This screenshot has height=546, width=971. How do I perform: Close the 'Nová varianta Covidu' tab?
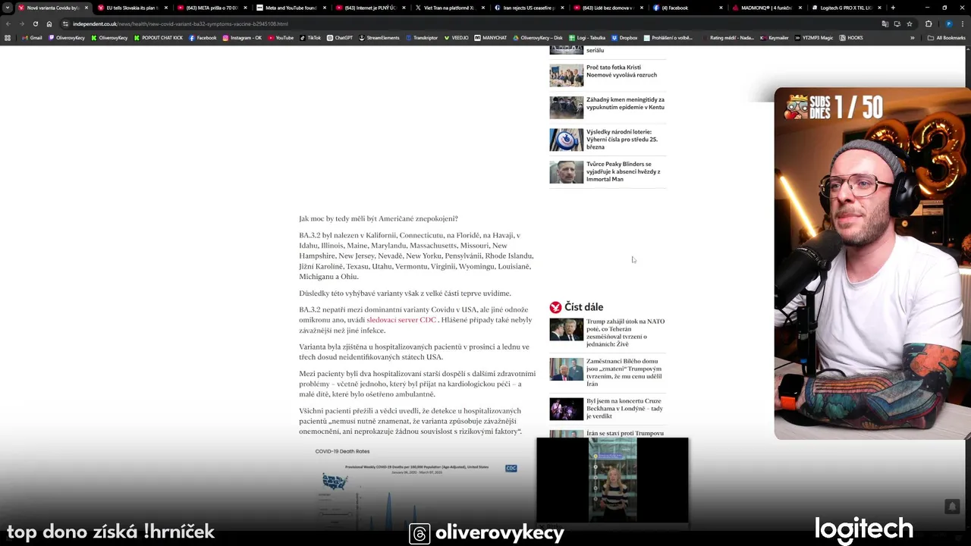click(86, 8)
